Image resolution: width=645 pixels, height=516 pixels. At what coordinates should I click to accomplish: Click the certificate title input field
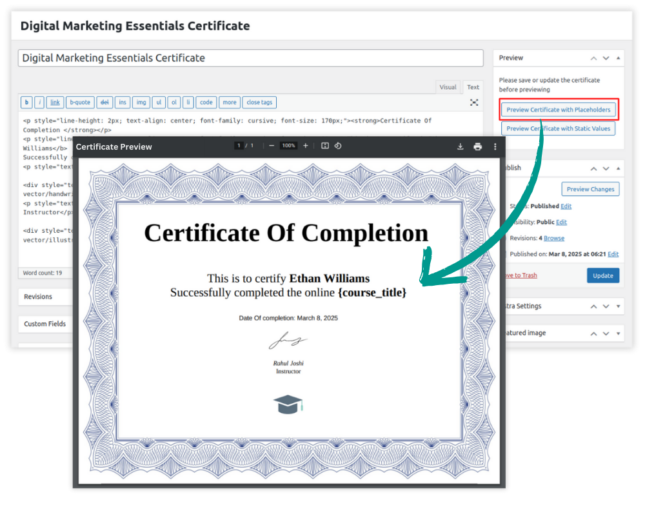point(250,58)
